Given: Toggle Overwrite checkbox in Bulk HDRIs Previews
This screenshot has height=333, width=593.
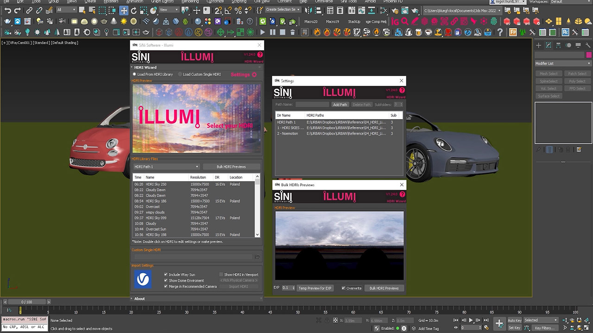Looking at the screenshot, I should coord(343,288).
